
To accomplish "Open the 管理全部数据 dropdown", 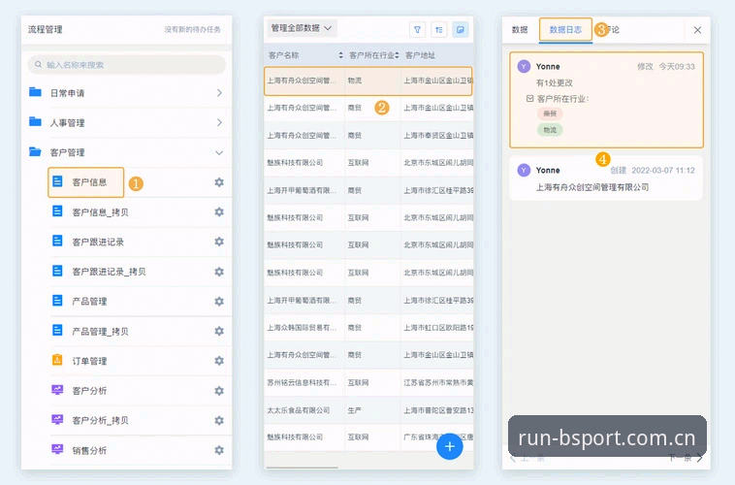I will [302, 28].
